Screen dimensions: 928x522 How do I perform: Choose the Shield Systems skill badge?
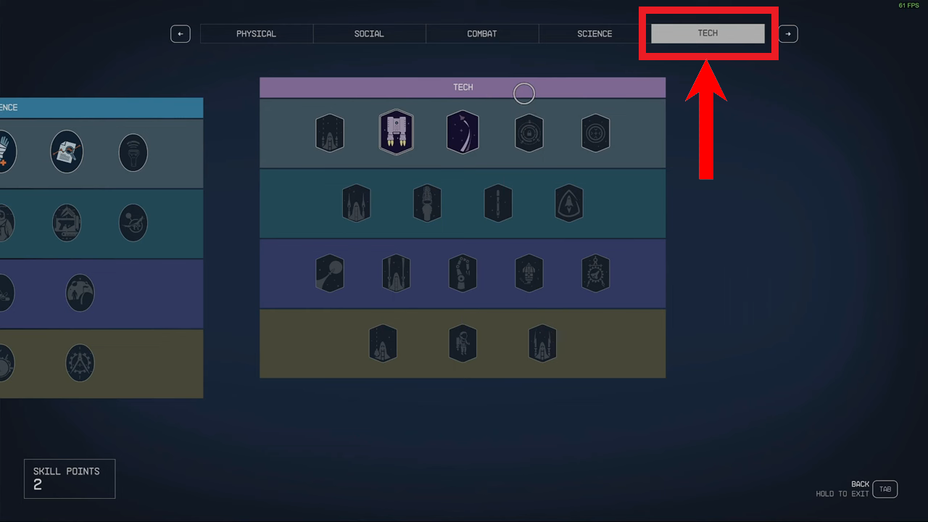coord(569,203)
